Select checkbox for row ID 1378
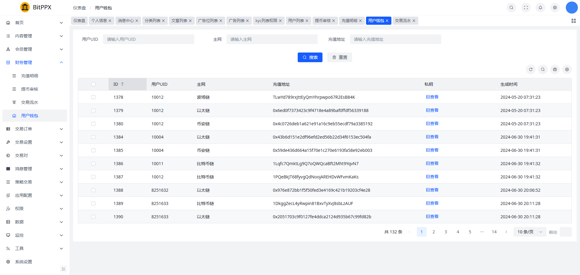This screenshot has height=275, width=580. pos(93,97)
